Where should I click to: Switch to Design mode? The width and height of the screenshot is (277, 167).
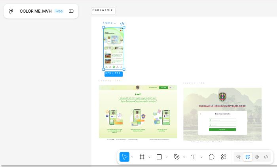[247, 157]
